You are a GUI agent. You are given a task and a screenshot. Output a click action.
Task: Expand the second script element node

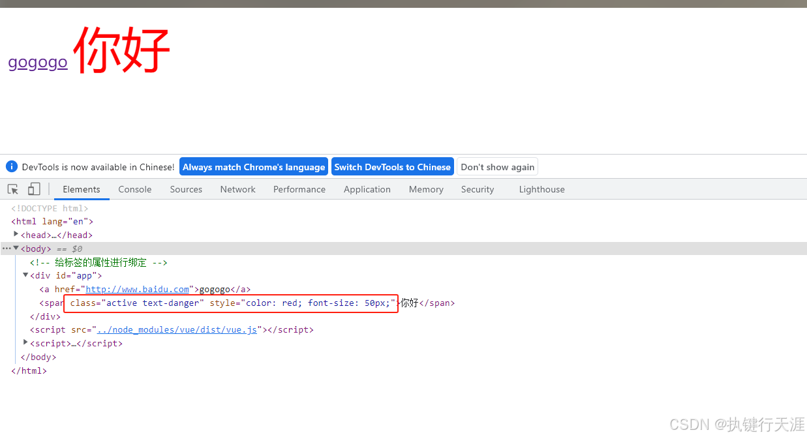point(25,343)
